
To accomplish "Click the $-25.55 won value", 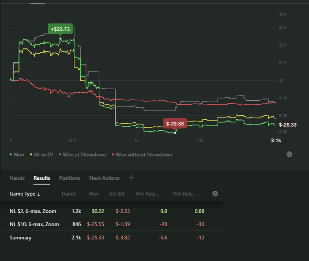I will [x=96, y=224].
